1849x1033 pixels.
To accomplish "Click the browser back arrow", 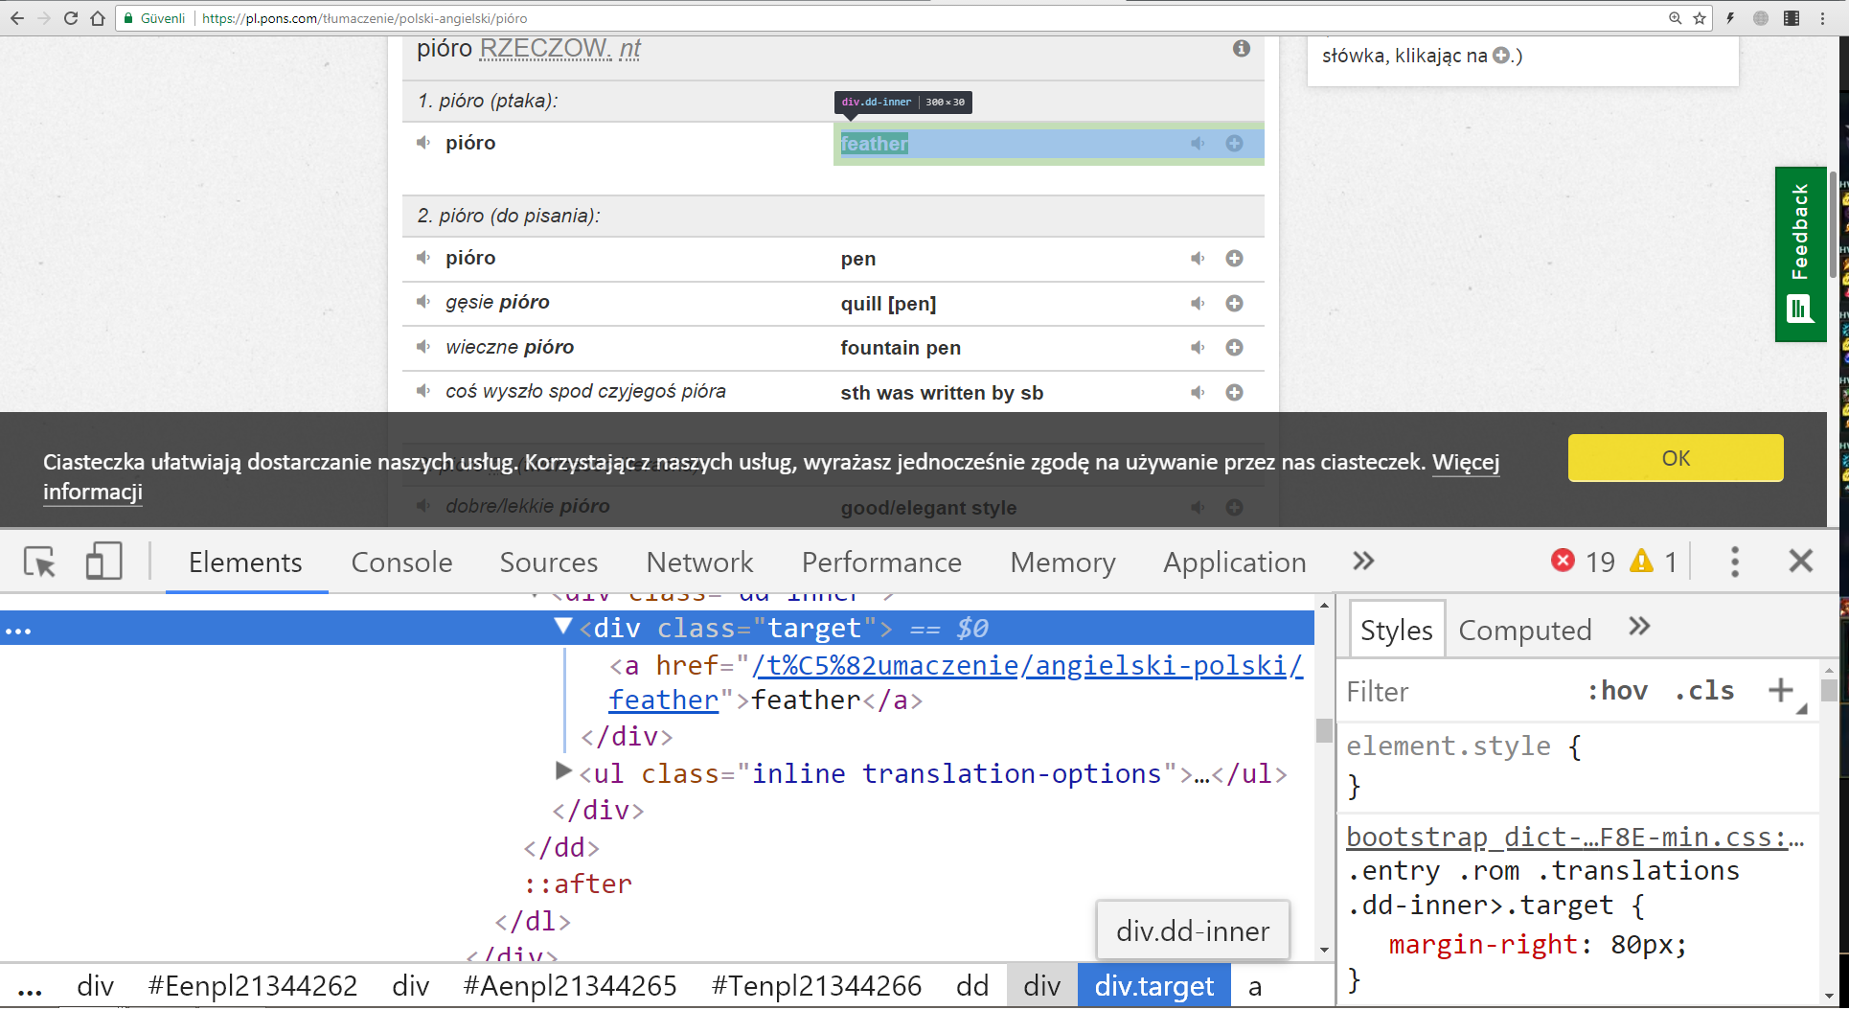I will [17, 18].
